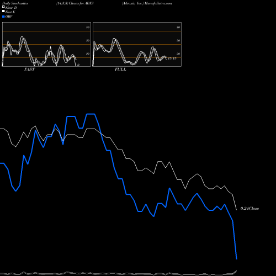Click the '(14,3,3) Charts for ADXS' text
The height and width of the screenshot is (276, 276).
coord(75,3)
